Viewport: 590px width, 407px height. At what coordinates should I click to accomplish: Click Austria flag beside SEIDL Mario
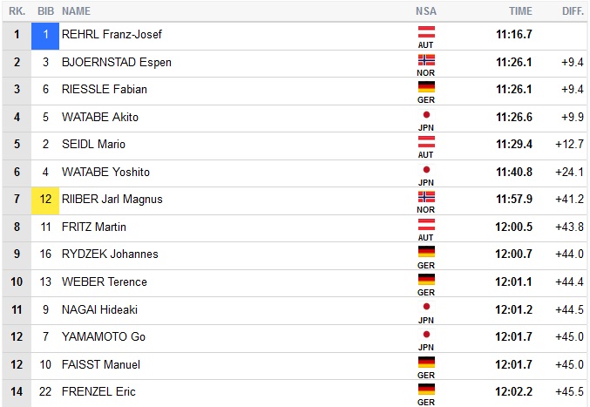click(426, 141)
